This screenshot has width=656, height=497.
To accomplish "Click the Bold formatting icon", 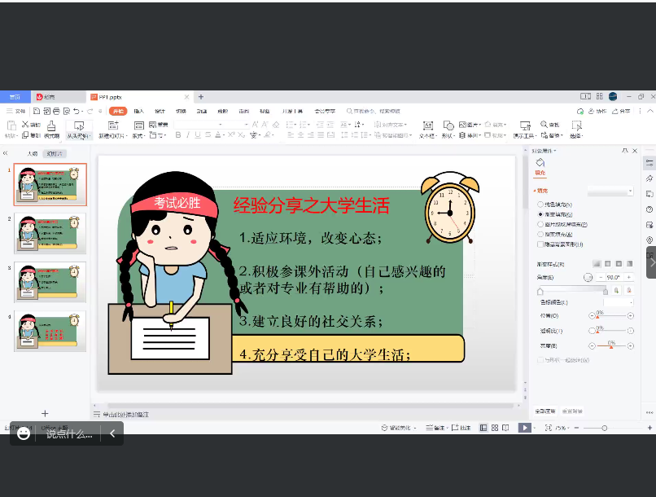I will coord(178,135).
